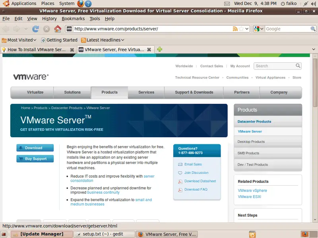
Task: Close the How To Install VMware tab
Action: [72, 50]
